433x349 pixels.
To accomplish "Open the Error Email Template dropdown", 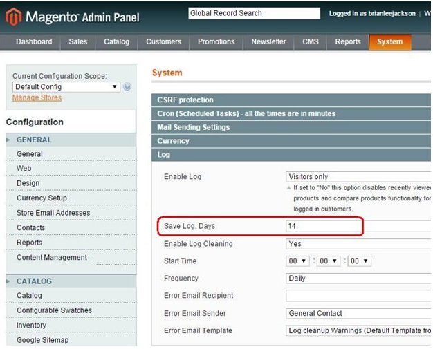I will click(x=358, y=330).
